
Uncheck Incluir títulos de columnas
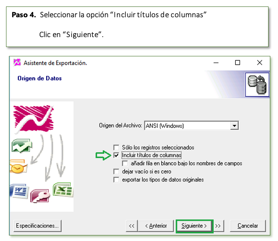pyautogui.click(x=116, y=155)
